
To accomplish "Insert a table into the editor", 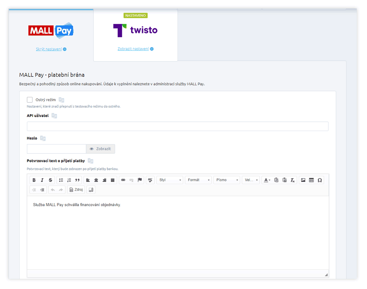I will coord(312,180).
